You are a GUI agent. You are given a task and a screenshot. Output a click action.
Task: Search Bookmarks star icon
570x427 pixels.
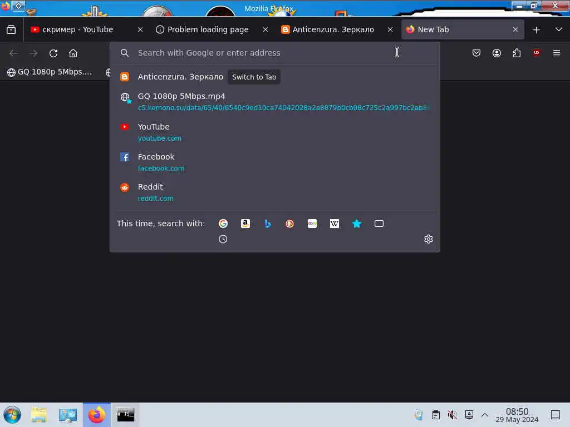click(357, 224)
